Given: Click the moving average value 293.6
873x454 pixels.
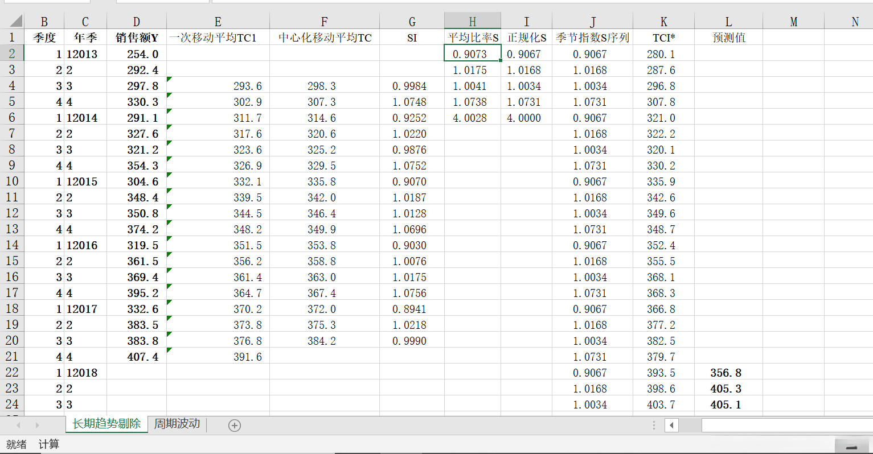Looking at the screenshot, I should pyautogui.click(x=218, y=85).
